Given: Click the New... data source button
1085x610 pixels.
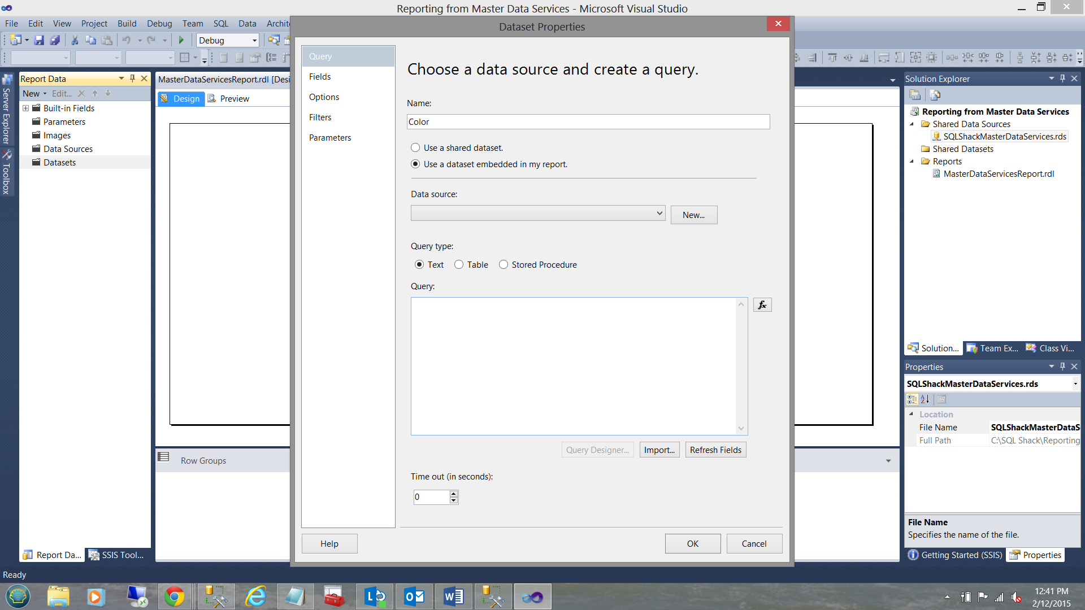Looking at the screenshot, I should [x=693, y=215].
